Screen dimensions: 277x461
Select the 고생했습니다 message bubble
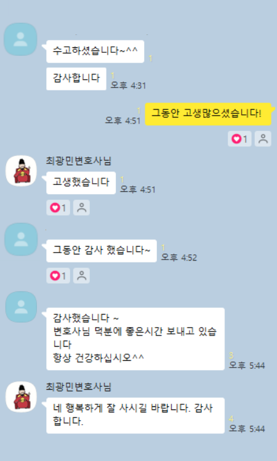[81, 183]
